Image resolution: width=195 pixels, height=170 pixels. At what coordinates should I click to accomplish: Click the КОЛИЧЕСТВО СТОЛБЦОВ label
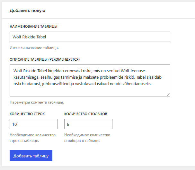tap(86, 114)
